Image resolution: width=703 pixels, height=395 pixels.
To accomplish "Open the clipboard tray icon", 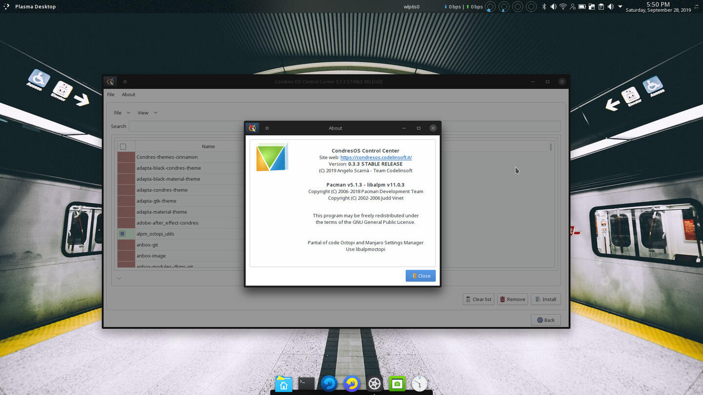I will pos(601,7).
